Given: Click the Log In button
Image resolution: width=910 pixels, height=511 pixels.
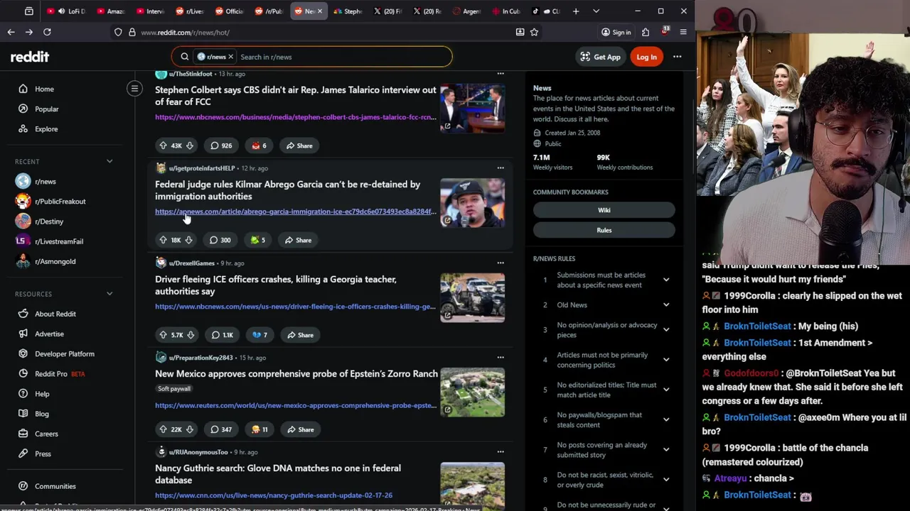Looking at the screenshot, I should click(646, 57).
